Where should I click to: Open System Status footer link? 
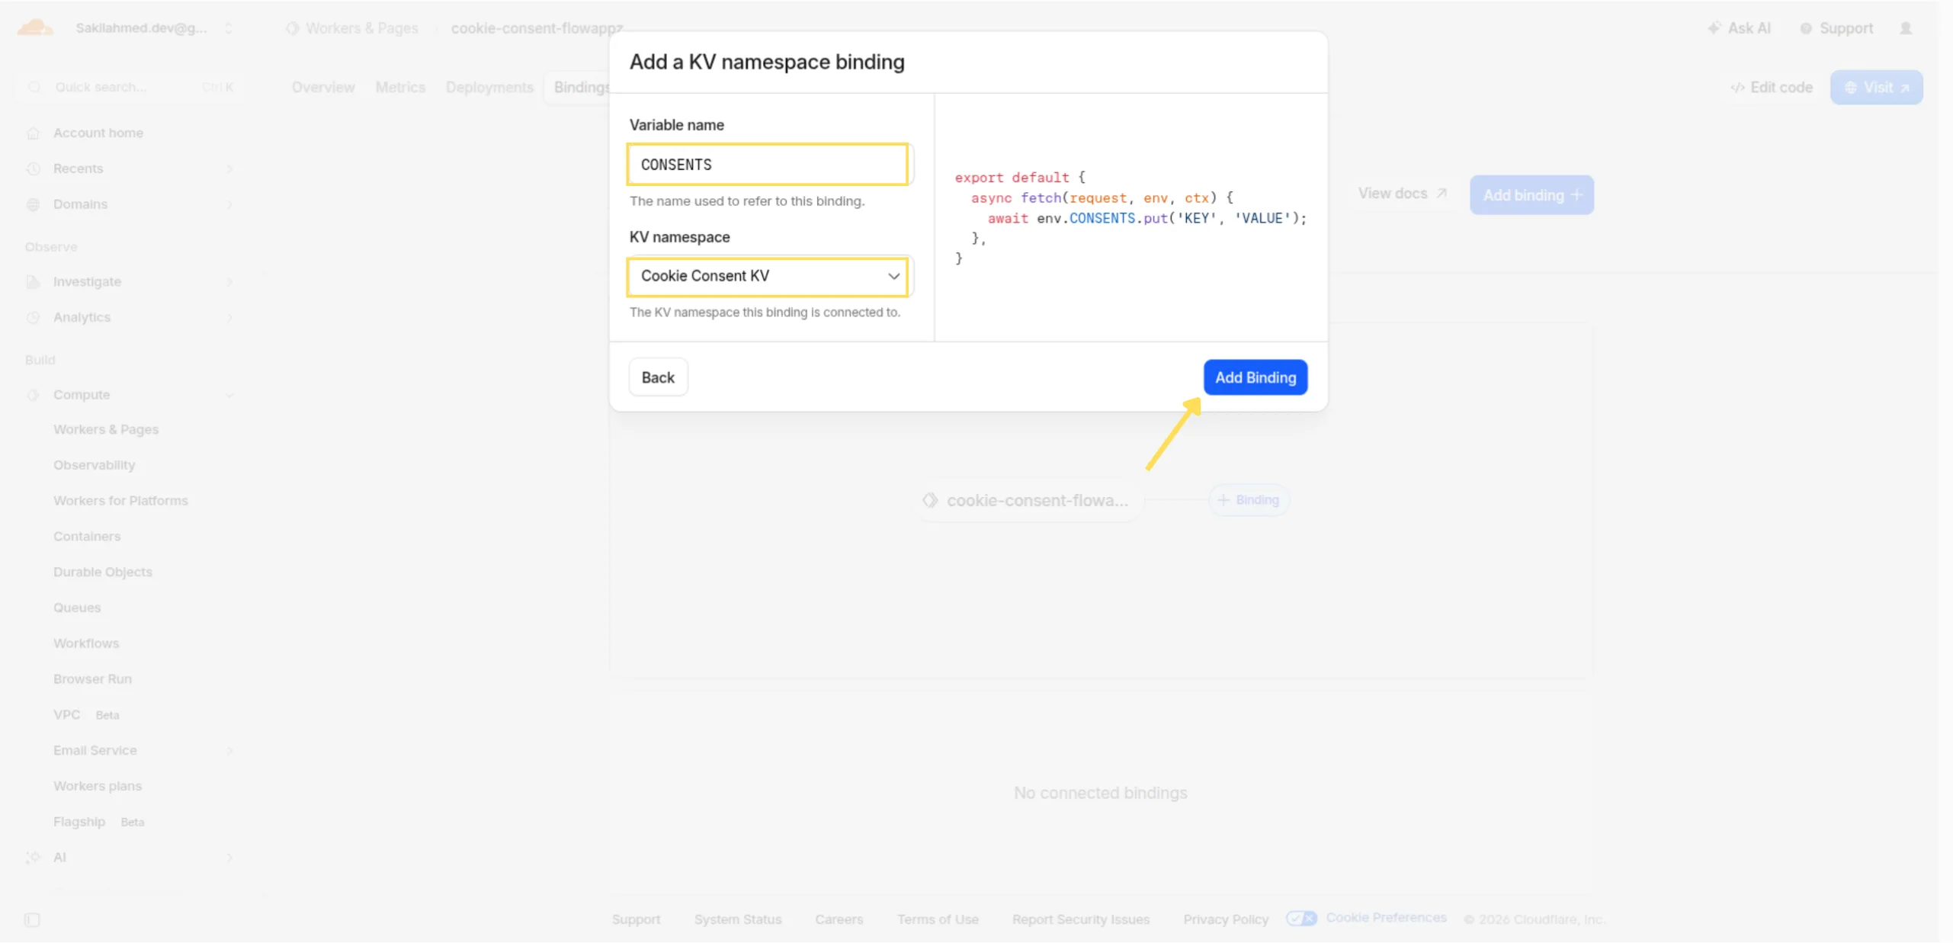coord(738,919)
